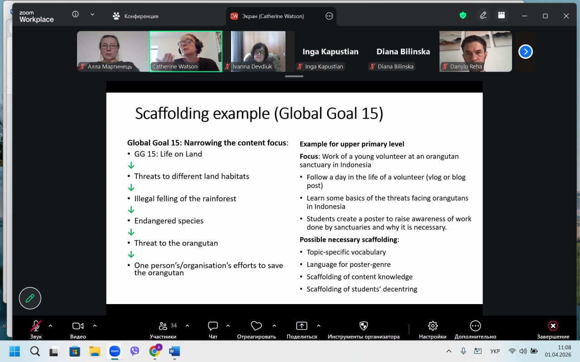580x362 pixels.
Task: Open the Участники participants list
Action: [x=163, y=329]
